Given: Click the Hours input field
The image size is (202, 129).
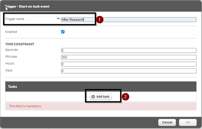Looking at the screenshot, I should point(129,64).
